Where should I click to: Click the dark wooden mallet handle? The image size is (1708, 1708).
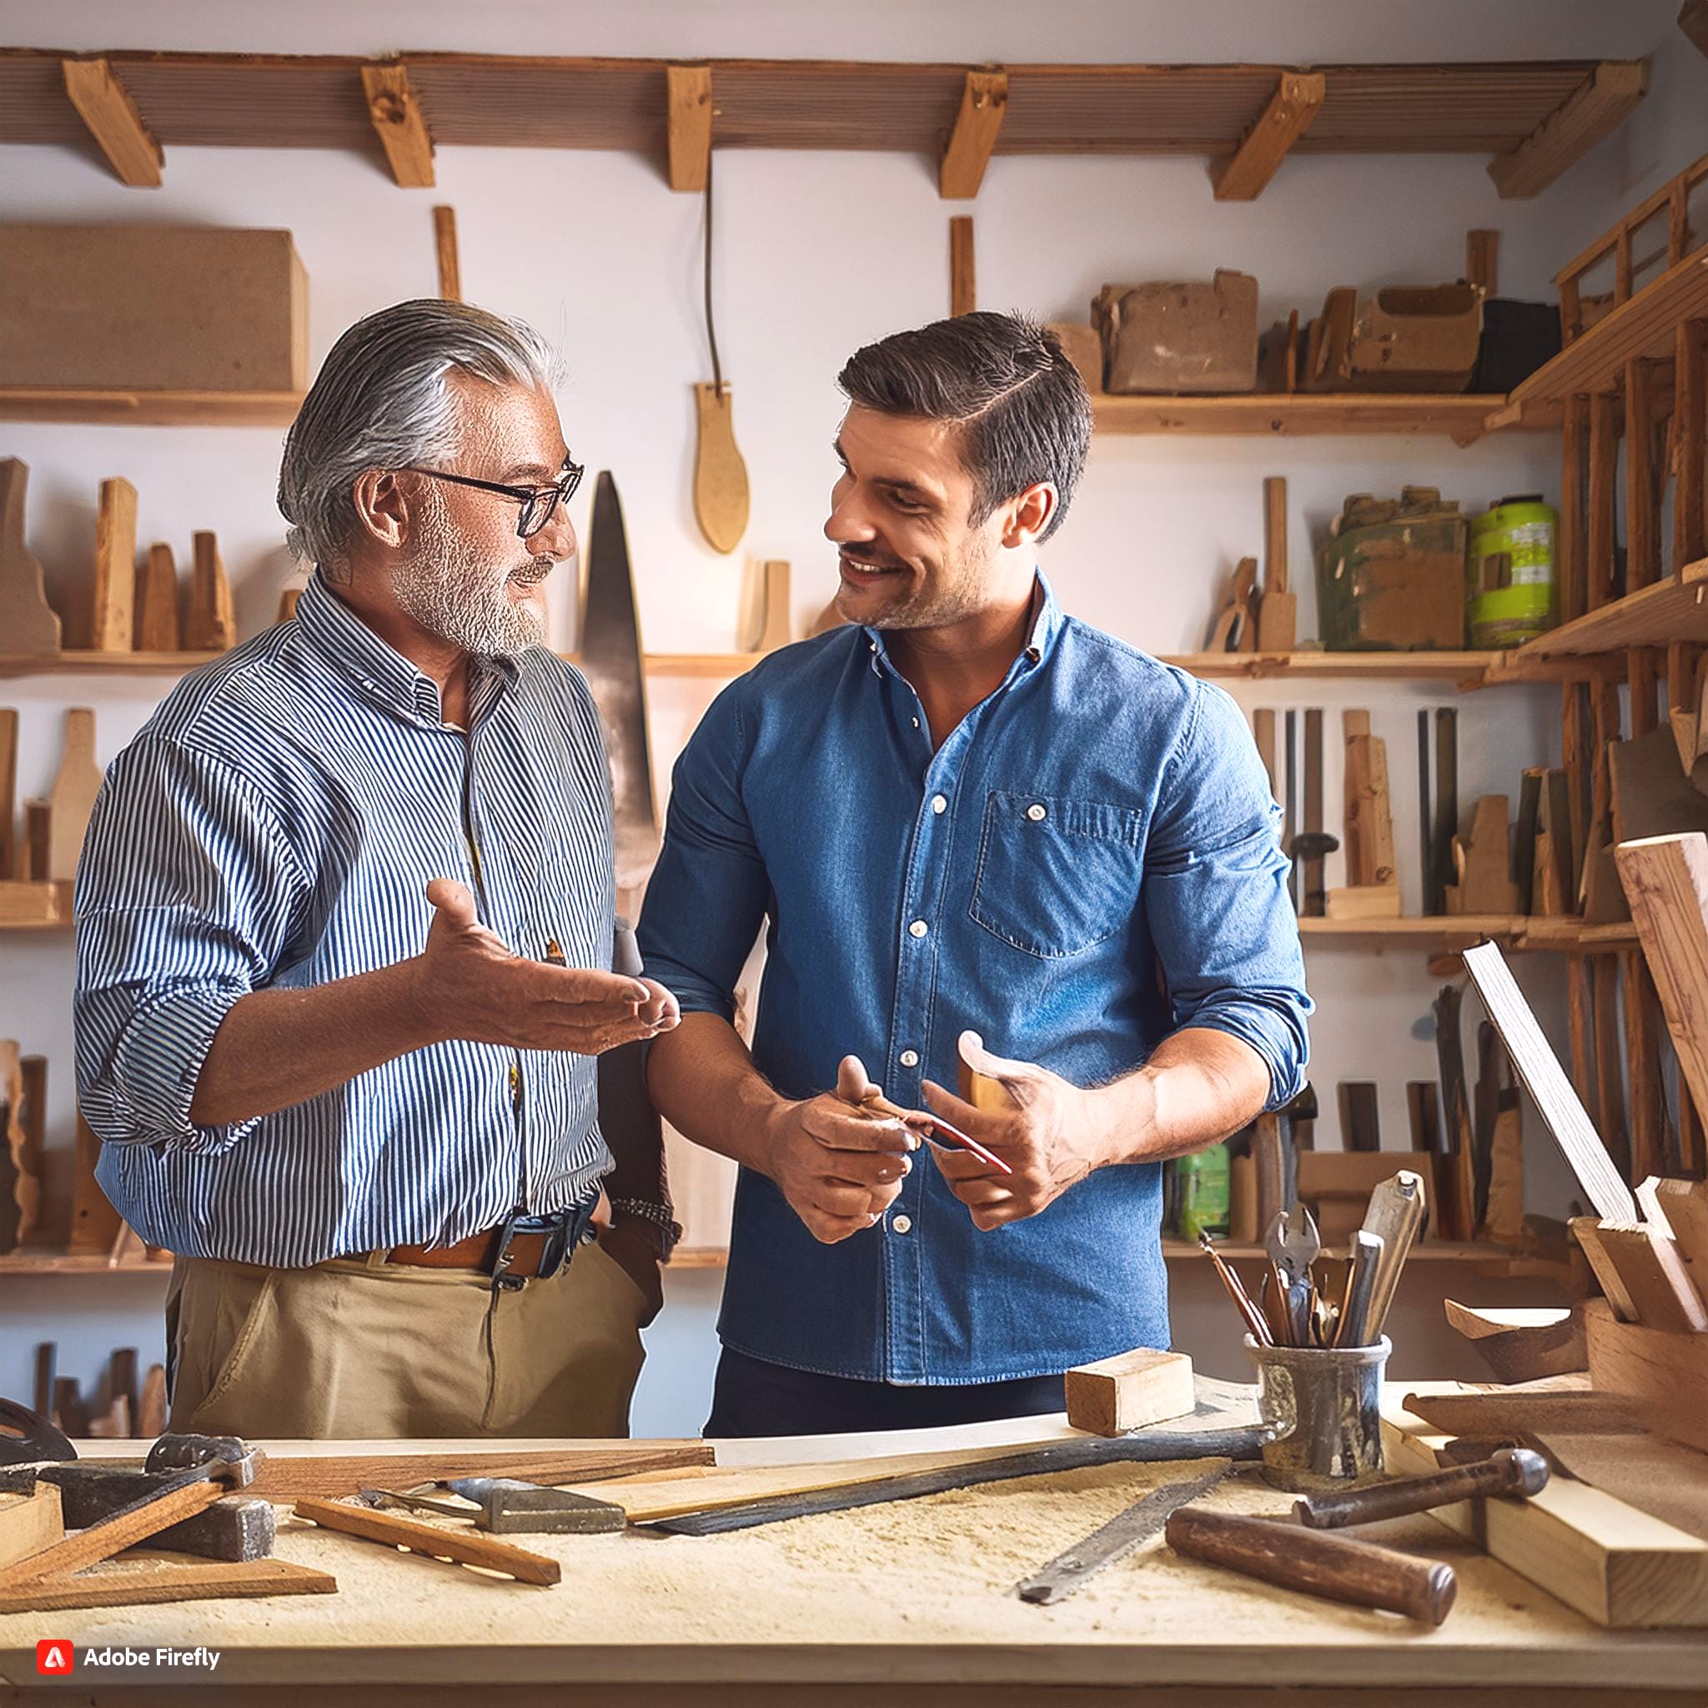pyautogui.click(x=1309, y=1563)
